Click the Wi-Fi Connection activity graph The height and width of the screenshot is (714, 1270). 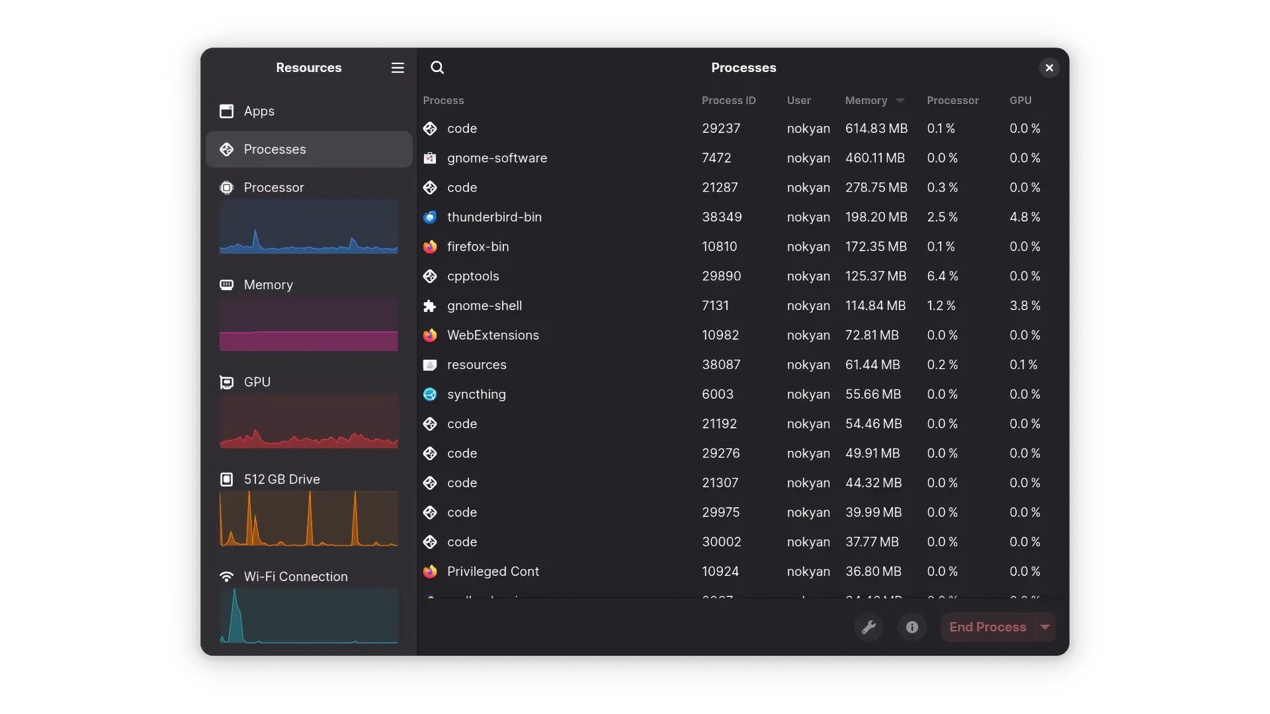(x=309, y=615)
